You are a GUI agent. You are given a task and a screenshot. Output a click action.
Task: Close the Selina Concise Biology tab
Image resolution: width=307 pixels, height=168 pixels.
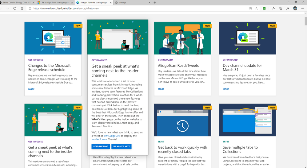pos(33,2)
